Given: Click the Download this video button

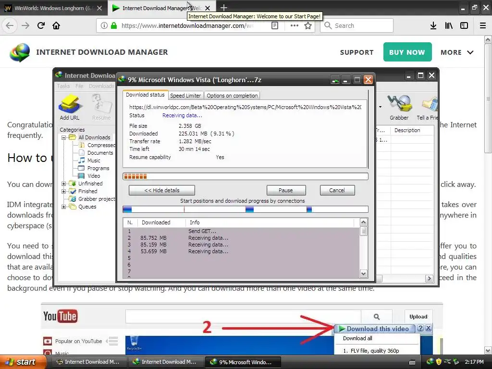Looking at the screenshot, I should [375, 329].
